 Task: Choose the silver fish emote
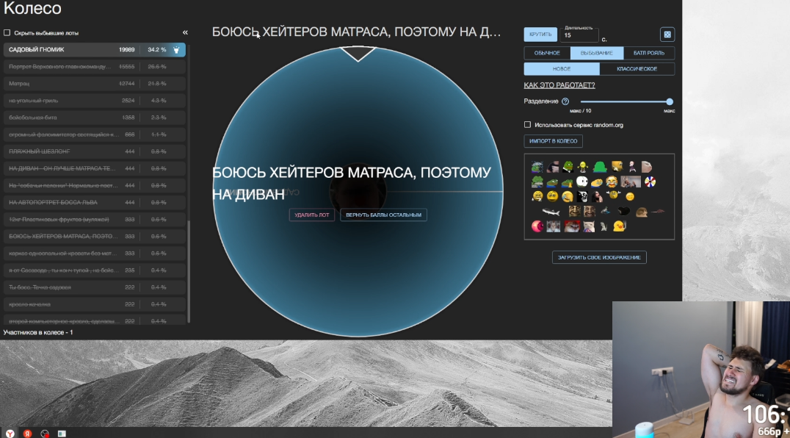click(x=551, y=212)
